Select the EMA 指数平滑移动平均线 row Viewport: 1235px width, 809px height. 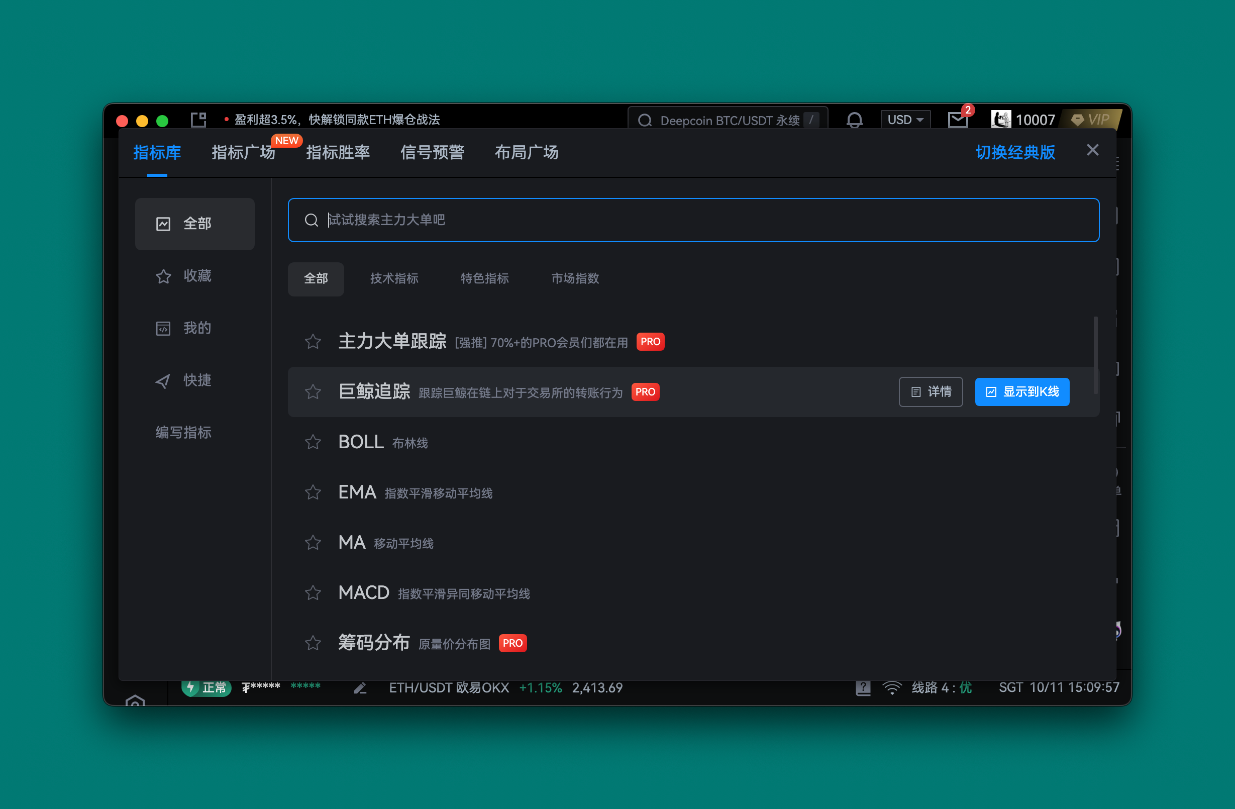click(x=694, y=492)
